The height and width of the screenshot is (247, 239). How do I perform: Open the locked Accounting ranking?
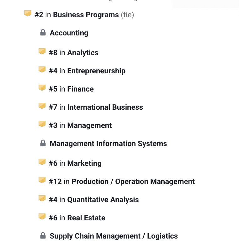pyautogui.click(x=69, y=33)
